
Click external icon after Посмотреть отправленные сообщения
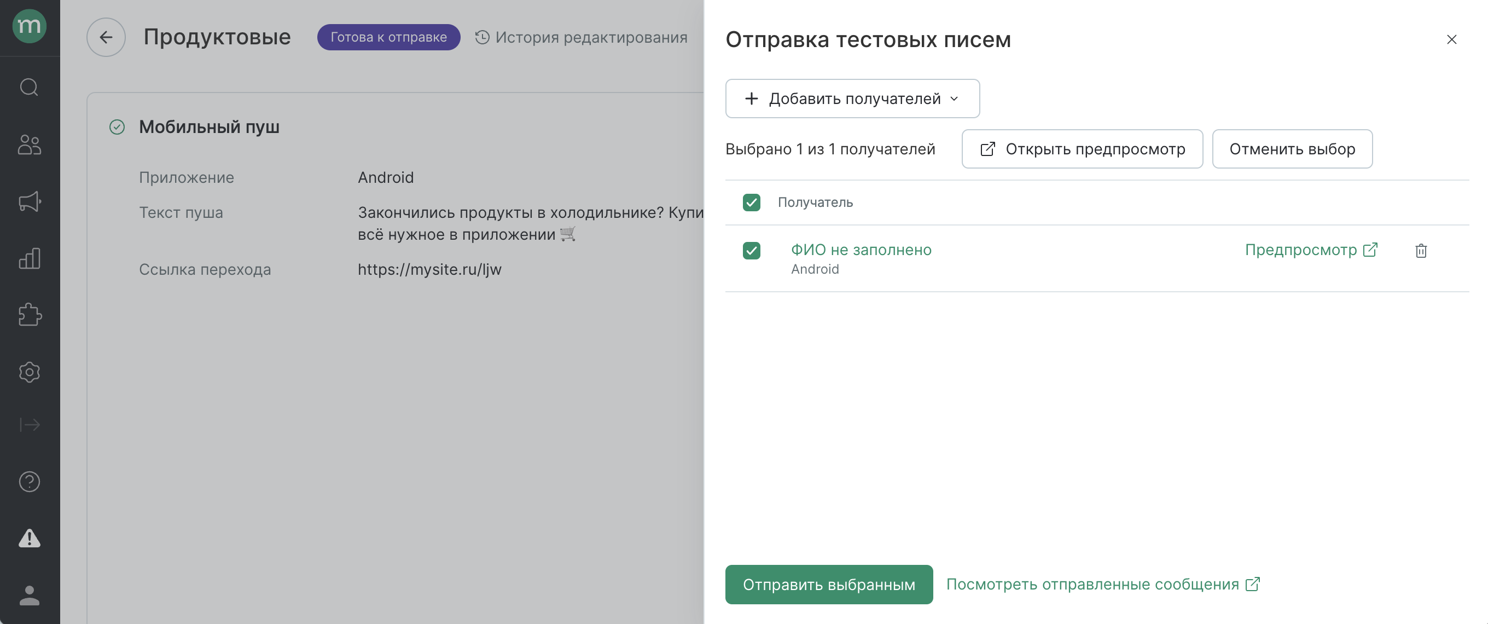[x=1252, y=584]
